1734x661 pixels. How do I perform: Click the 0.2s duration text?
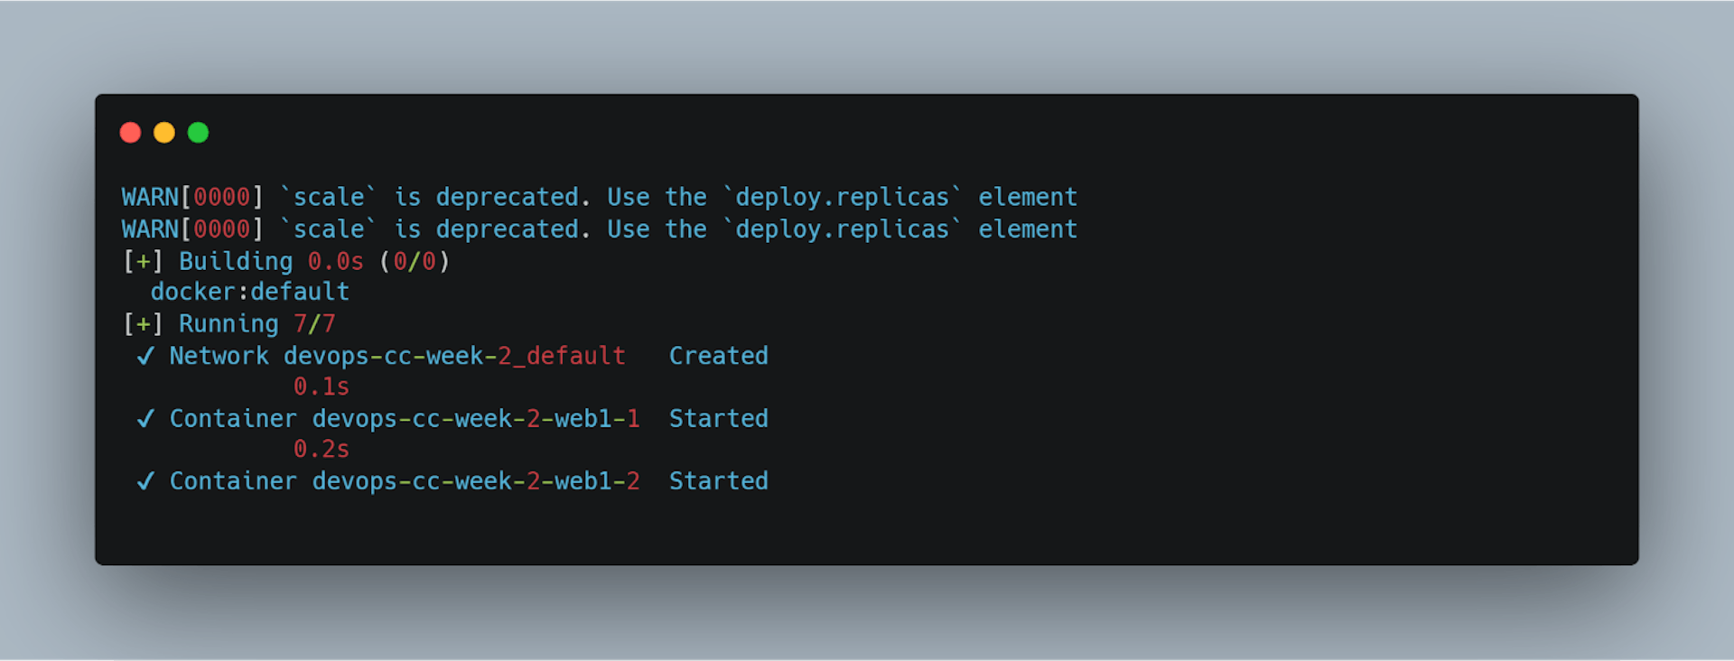322,450
